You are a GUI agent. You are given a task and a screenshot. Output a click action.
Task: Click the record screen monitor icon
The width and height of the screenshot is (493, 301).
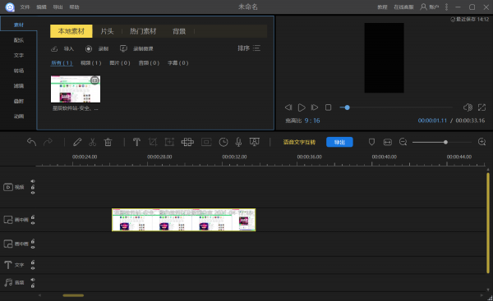[x=123, y=48]
